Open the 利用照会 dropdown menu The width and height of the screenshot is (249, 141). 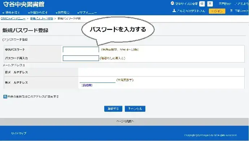pos(62,13)
